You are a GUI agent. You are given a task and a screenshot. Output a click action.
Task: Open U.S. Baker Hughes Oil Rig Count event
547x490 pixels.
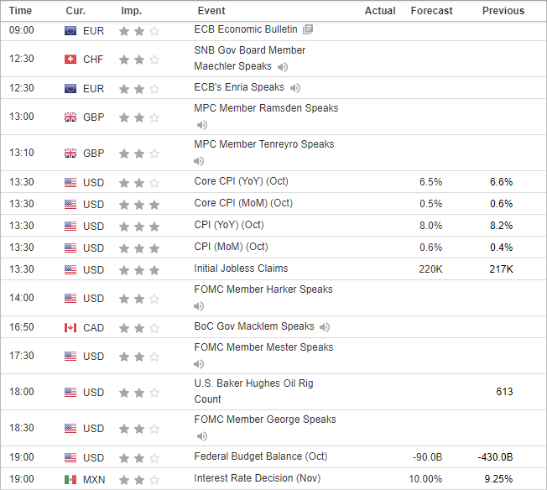[x=253, y=391]
